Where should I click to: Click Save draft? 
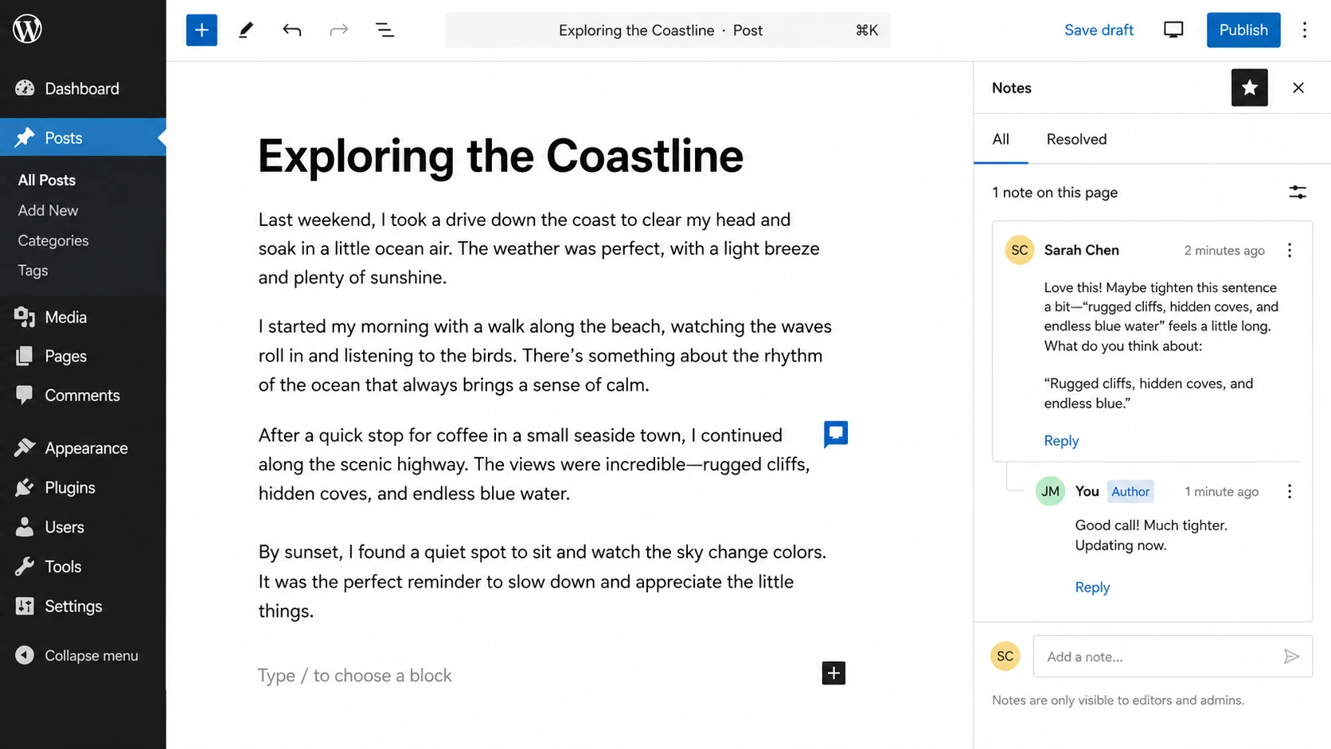1099,30
